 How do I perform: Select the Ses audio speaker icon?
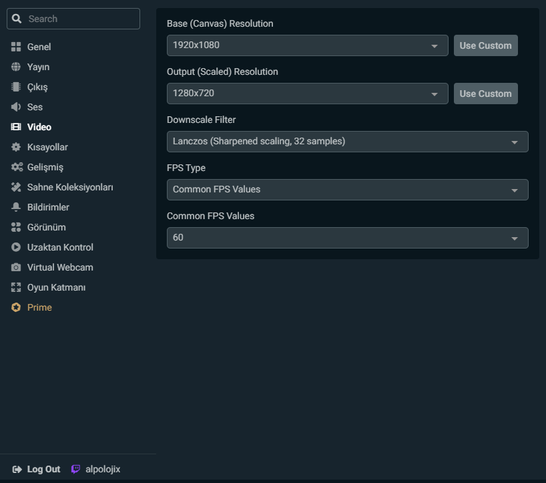tap(15, 107)
